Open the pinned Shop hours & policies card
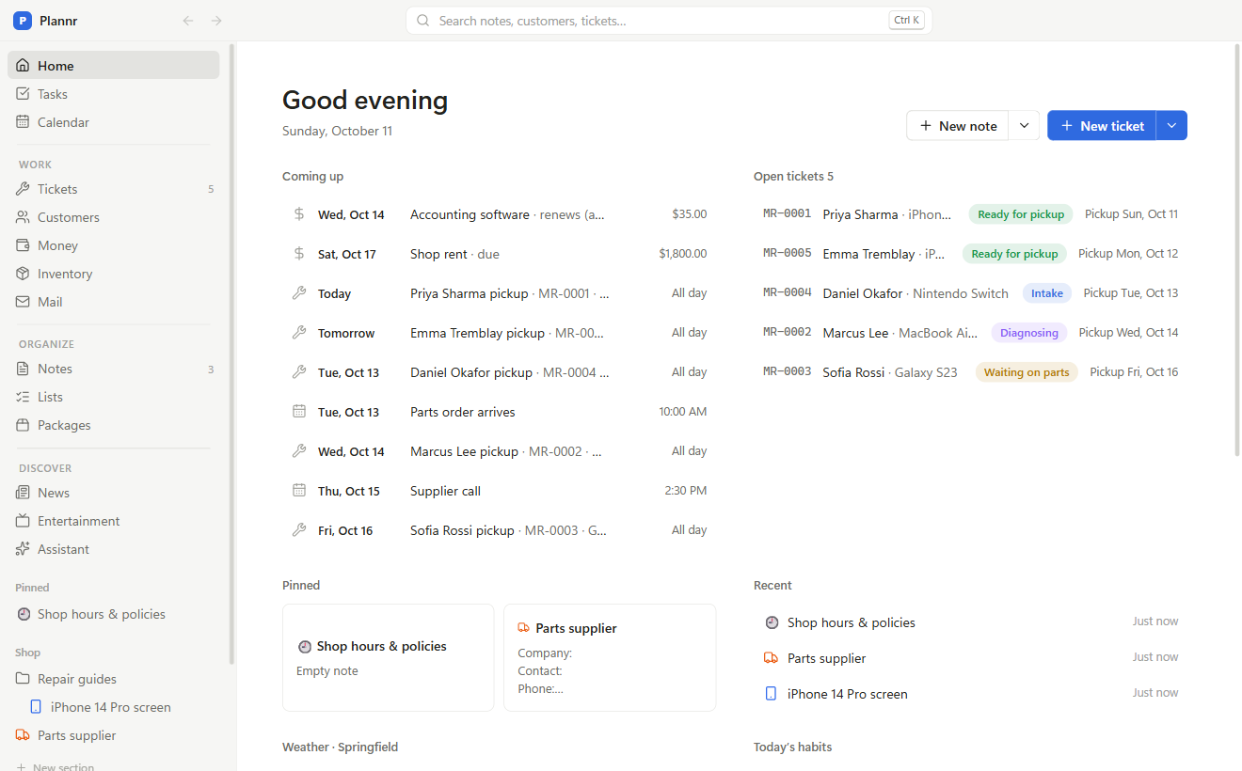The image size is (1242, 771). 388,657
